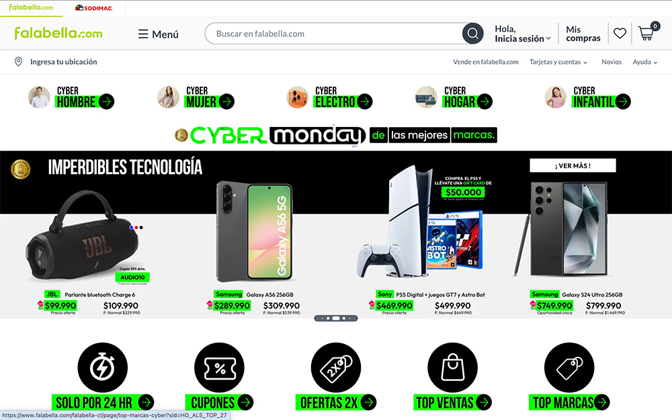Click the ¡Ver más! button
672x420 pixels.
click(573, 165)
